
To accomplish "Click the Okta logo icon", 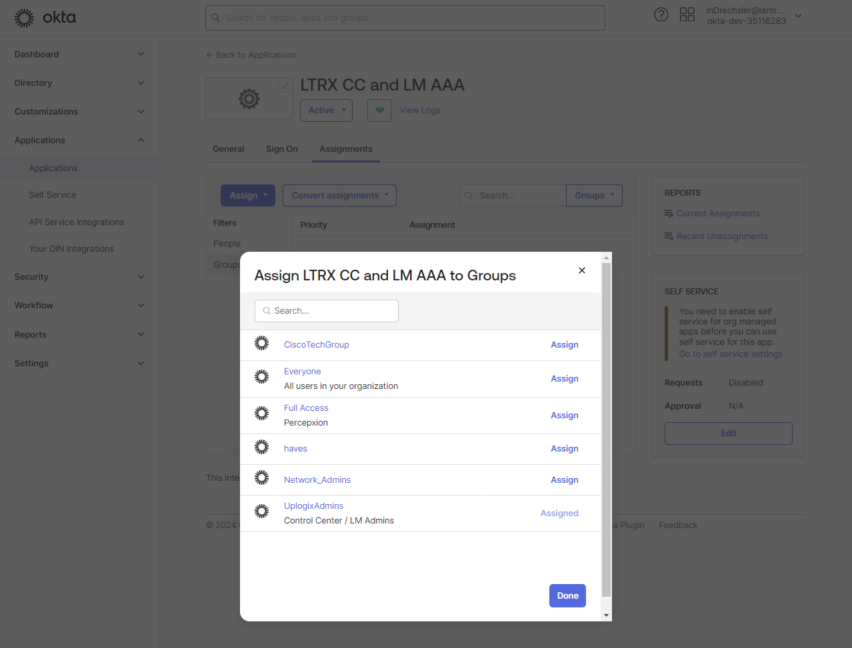I will point(24,18).
